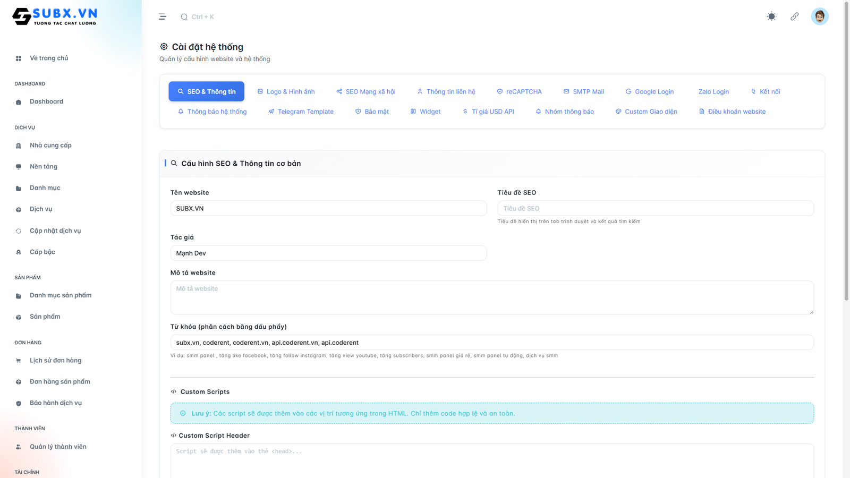Go to Nhà cung cấp in sidebar
Image resolution: width=850 pixels, height=478 pixels.
[50, 145]
